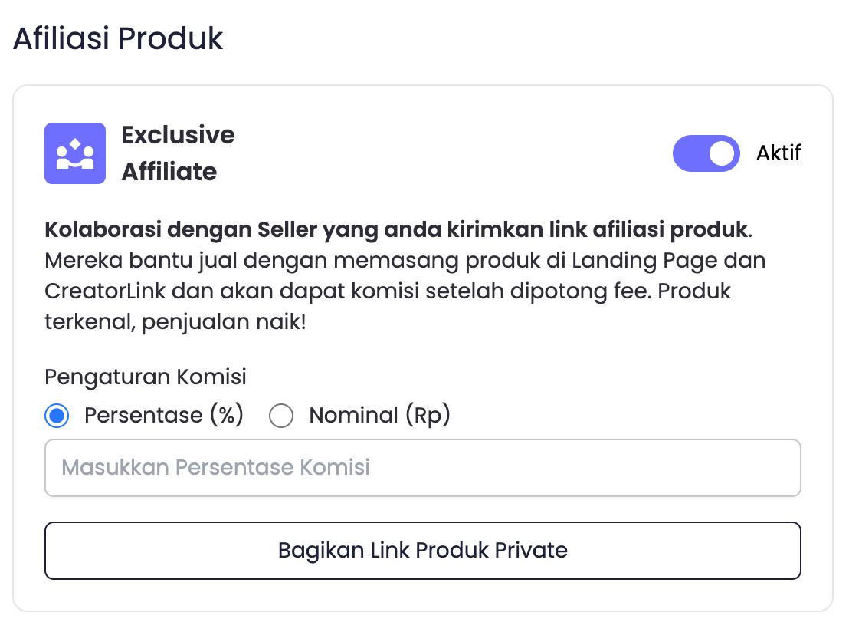849x632 pixels.
Task: Click the people figures inside purple icon
Action: pos(75,154)
